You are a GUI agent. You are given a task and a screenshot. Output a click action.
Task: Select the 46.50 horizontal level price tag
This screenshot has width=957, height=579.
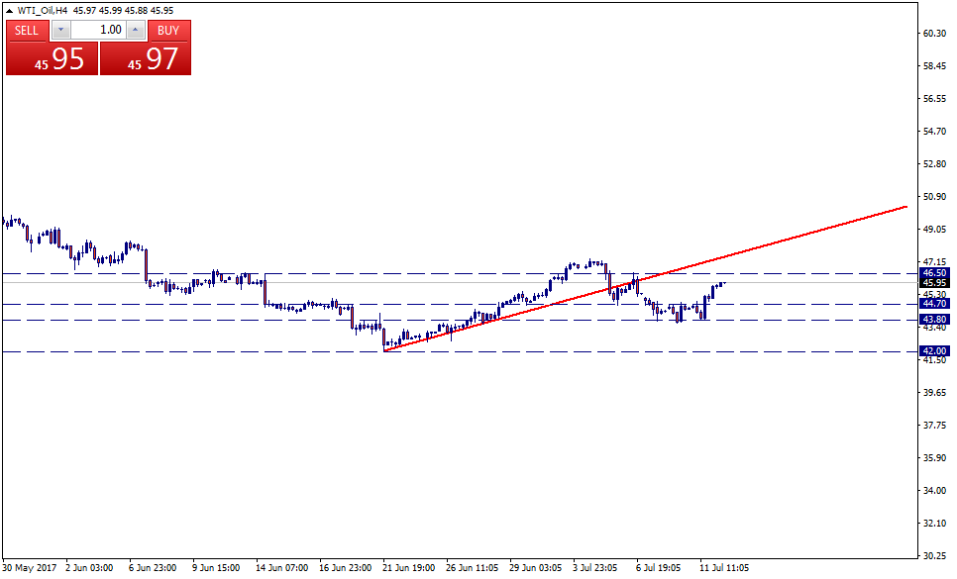[x=934, y=272]
